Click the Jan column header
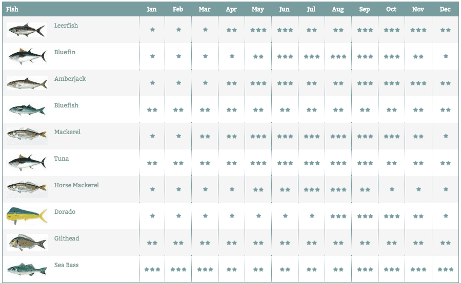The height and width of the screenshot is (284, 461). click(x=152, y=9)
